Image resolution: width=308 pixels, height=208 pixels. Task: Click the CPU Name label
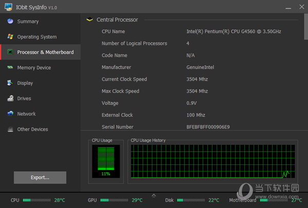click(113, 31)
